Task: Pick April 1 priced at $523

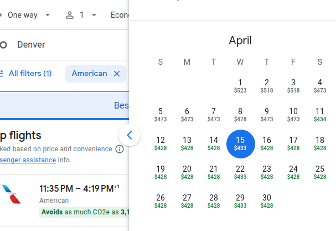Action: (x=240, y=85)
